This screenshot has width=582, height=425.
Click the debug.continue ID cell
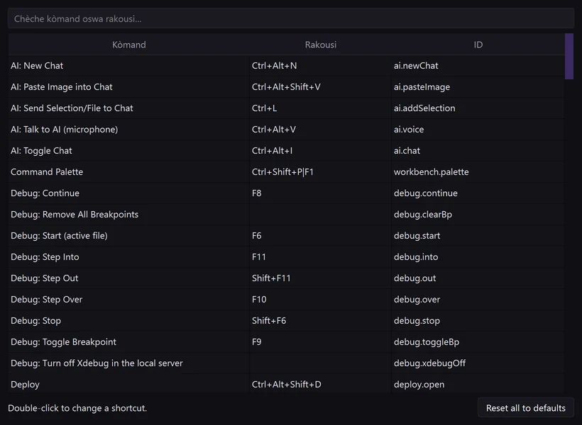click(x=478, y=193)
